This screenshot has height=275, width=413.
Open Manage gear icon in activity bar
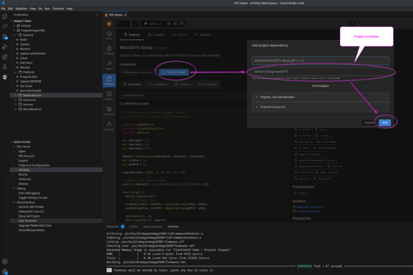click(x=5, y=271)
